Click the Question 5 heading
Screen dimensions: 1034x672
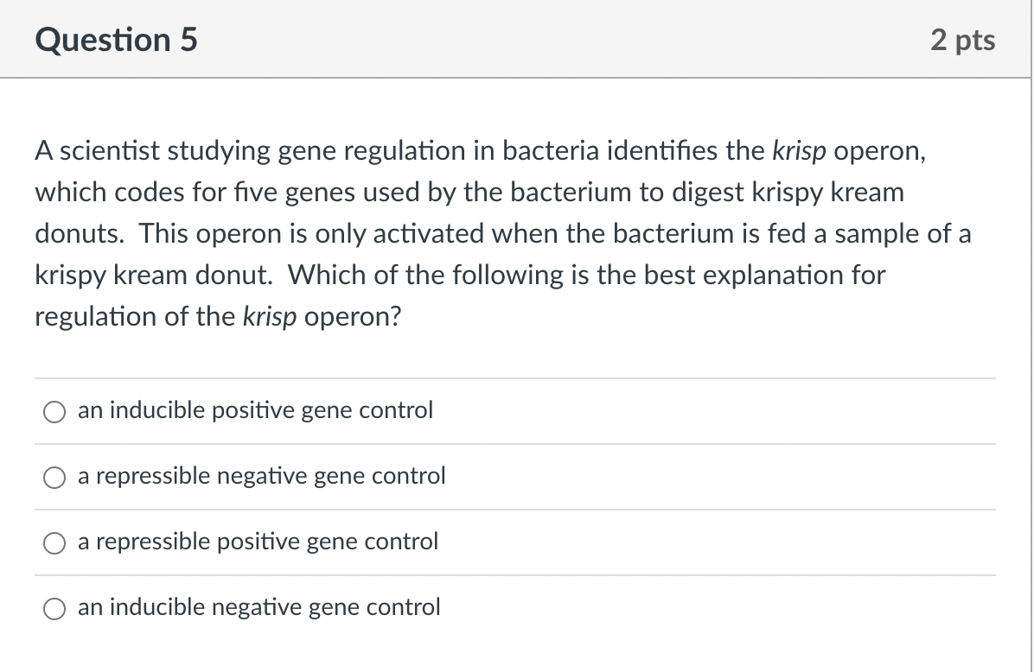coord(116,39)
